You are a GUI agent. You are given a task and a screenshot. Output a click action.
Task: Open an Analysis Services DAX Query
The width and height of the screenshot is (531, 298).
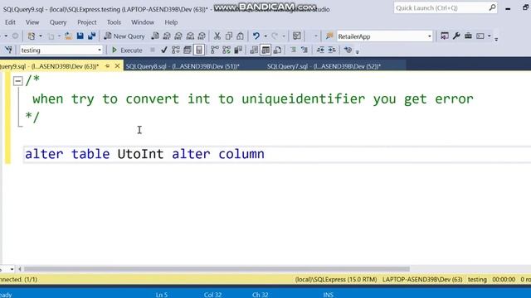click(x=202, y=36)
